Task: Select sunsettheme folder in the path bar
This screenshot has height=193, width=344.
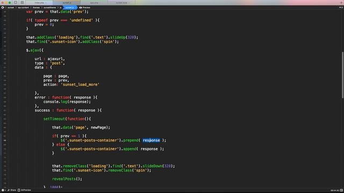Action: (49, 8)
